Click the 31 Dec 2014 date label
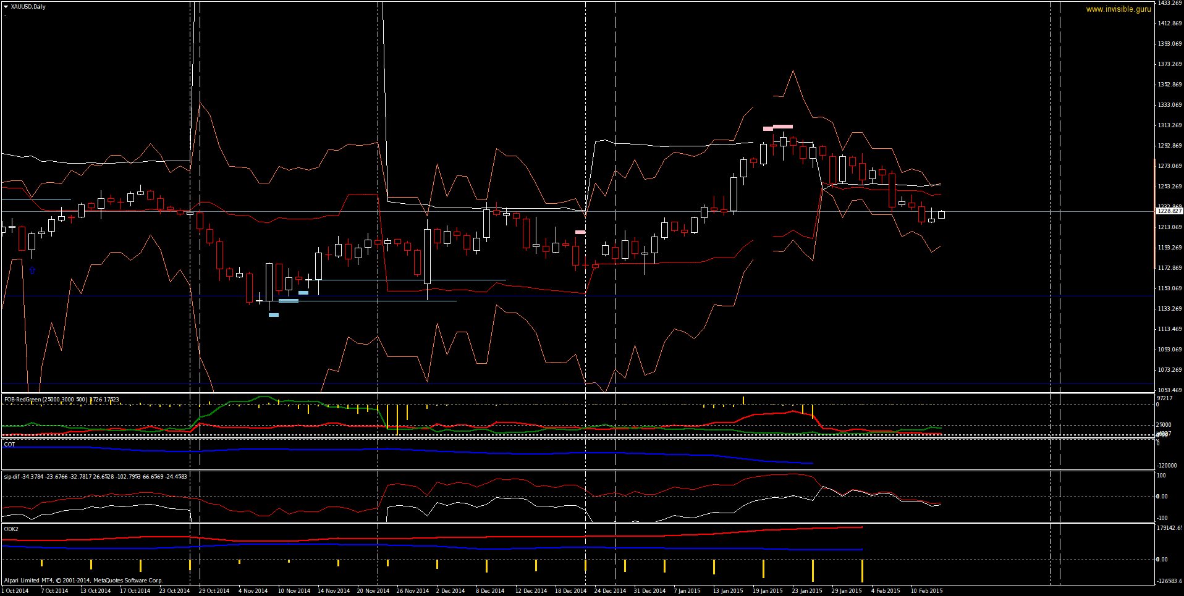Viewport: 1184px width, 596px height. coord(649,591)
